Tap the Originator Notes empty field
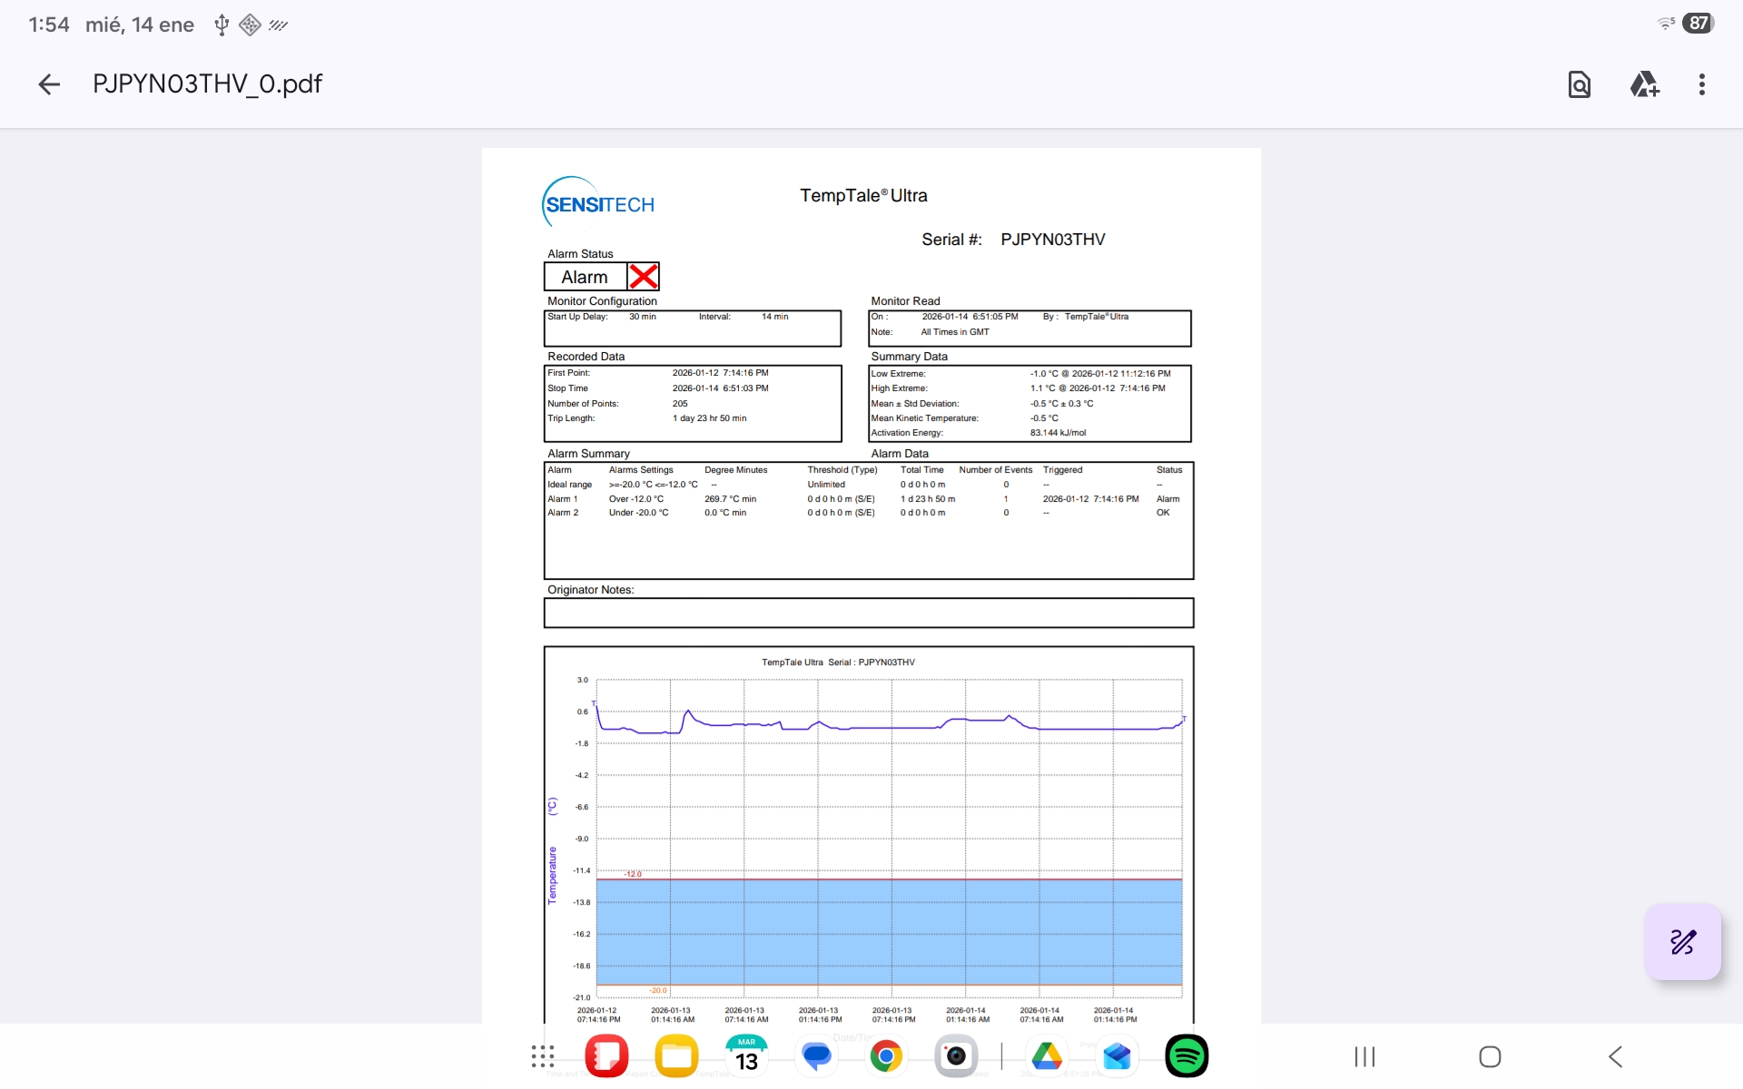The height and width of the screenshot is (1089, 1743). [x=868, y=613]
